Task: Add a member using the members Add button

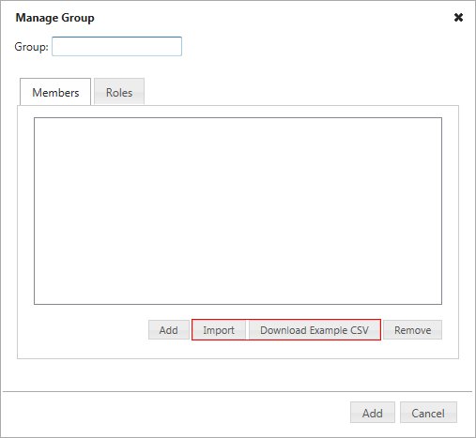Action: [x=169, y=330]
